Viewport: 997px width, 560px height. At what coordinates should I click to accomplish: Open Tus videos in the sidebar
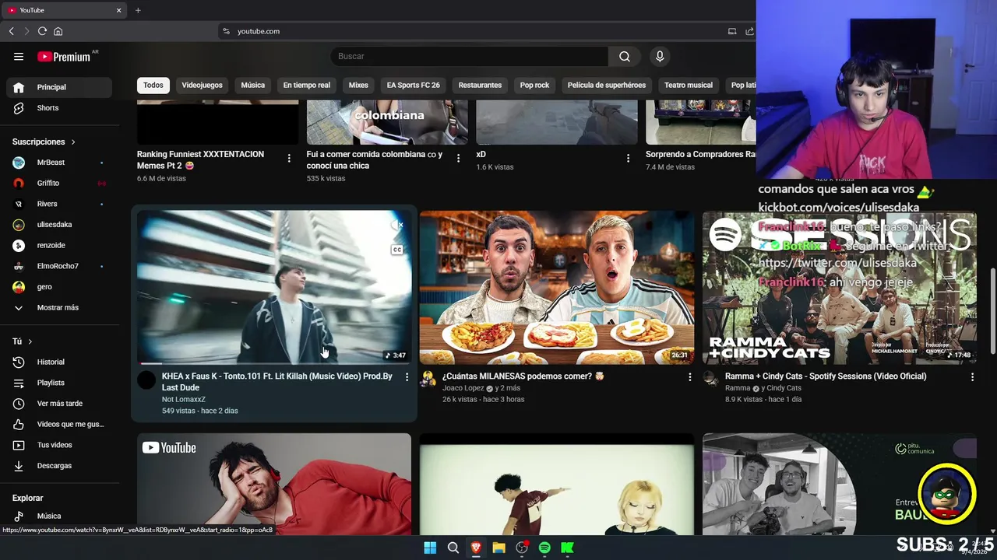coord(59,445)
